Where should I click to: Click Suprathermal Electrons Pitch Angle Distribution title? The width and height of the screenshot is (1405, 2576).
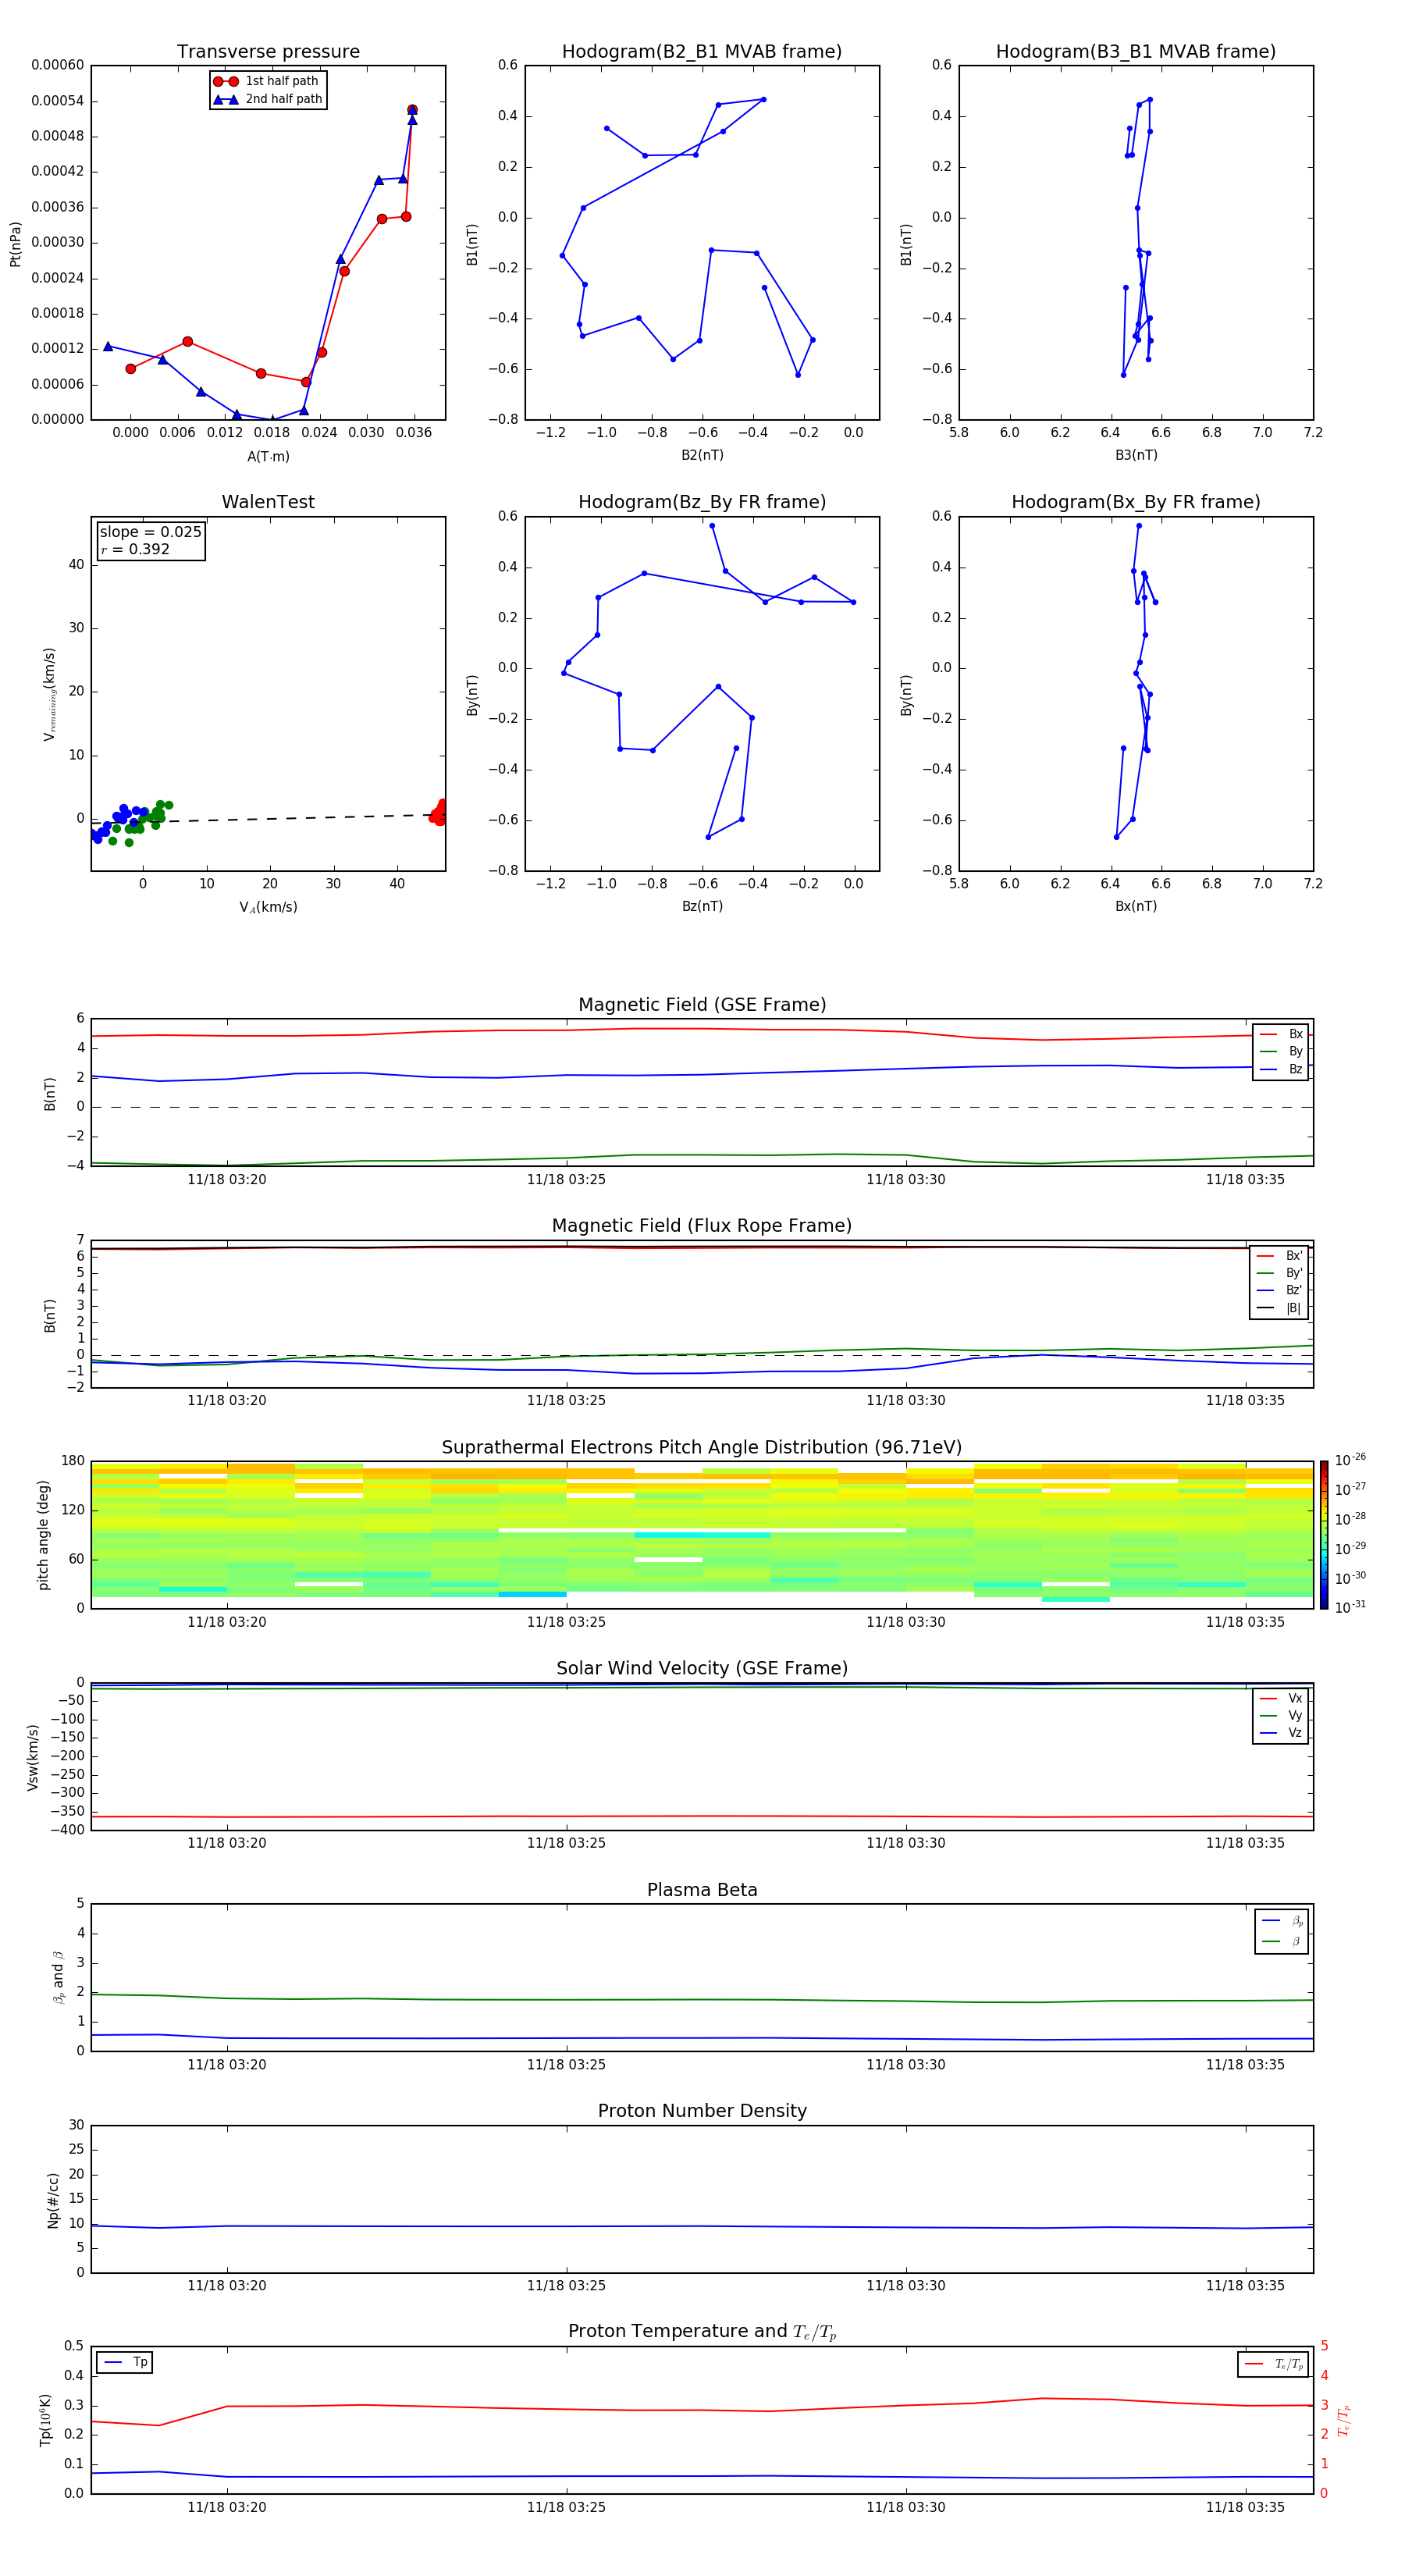point(702,1448)
